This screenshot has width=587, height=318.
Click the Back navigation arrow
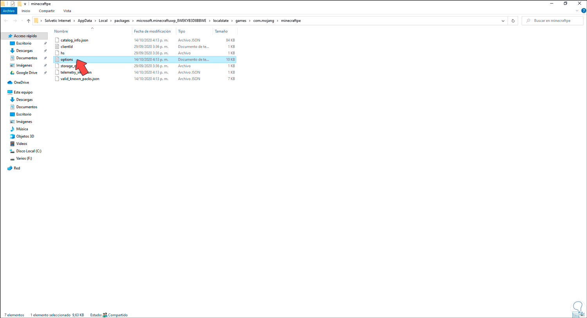6,21
